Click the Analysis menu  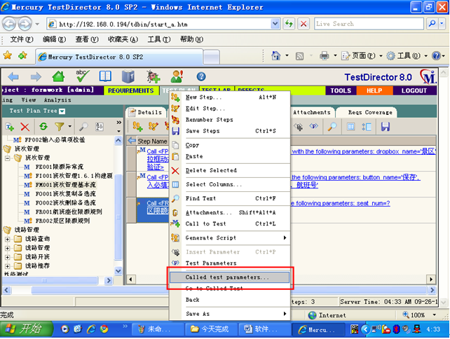point(57,99)
